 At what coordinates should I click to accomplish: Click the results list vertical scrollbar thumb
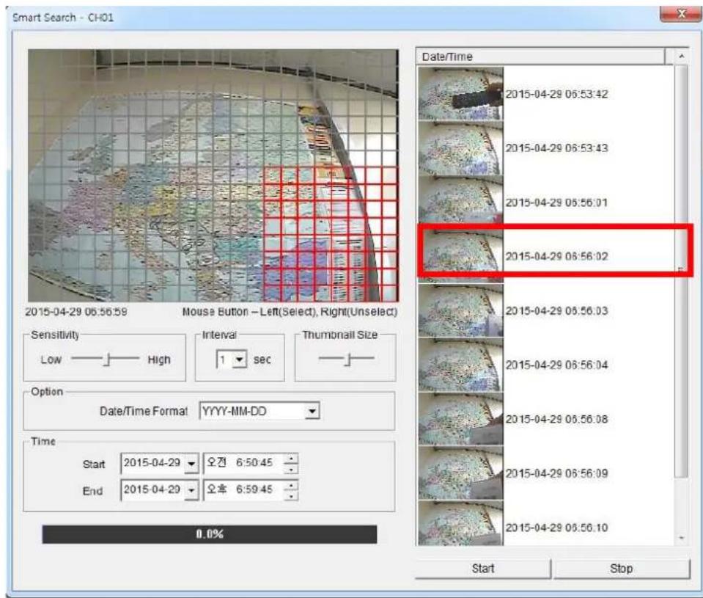(682, 272)
